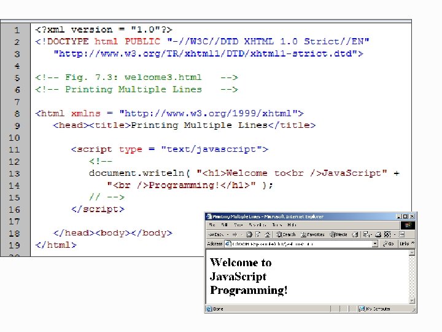The height and width of the screenshot is (332, 442).
Task: Click inside the Address bar field
Action: 301,243
